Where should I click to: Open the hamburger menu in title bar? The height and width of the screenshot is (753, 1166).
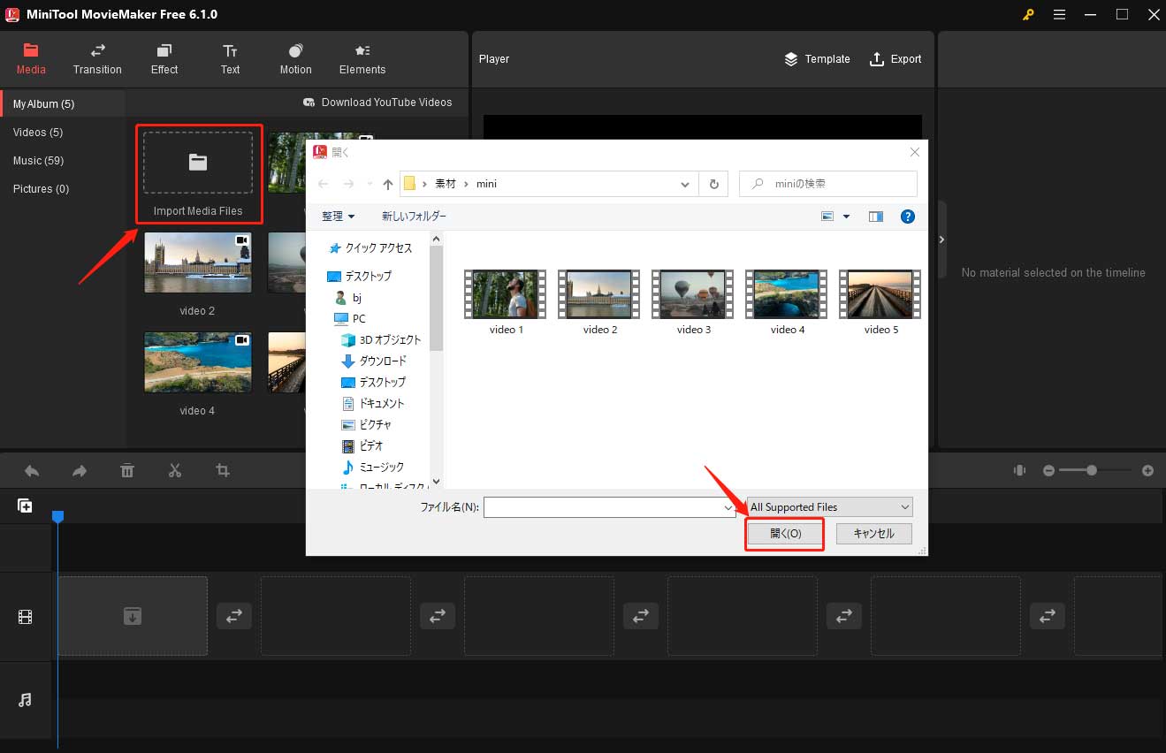1059,14
